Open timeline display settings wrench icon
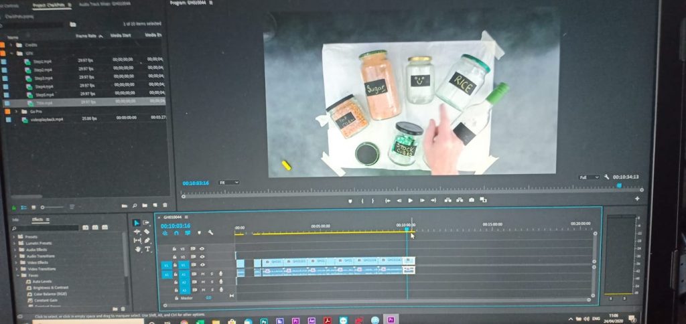Viewport: 686px width, 324px height. pyautogui.click(x=211, y=233)
